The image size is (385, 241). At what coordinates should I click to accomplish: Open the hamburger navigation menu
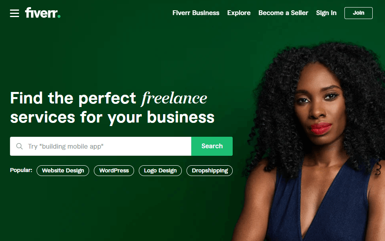click(14, 13)
